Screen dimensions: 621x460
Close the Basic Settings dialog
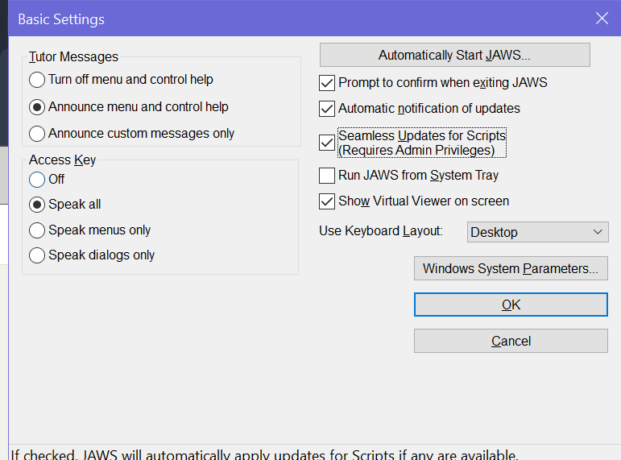click(x=602, y=19)
